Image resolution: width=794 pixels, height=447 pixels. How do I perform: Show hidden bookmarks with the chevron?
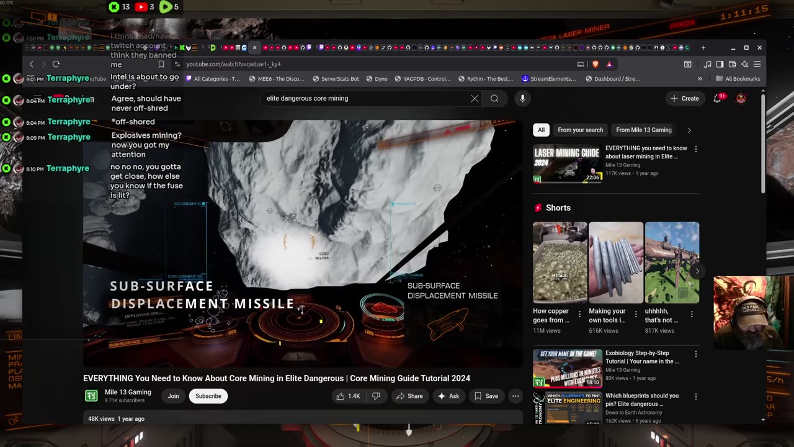point(700,79)
